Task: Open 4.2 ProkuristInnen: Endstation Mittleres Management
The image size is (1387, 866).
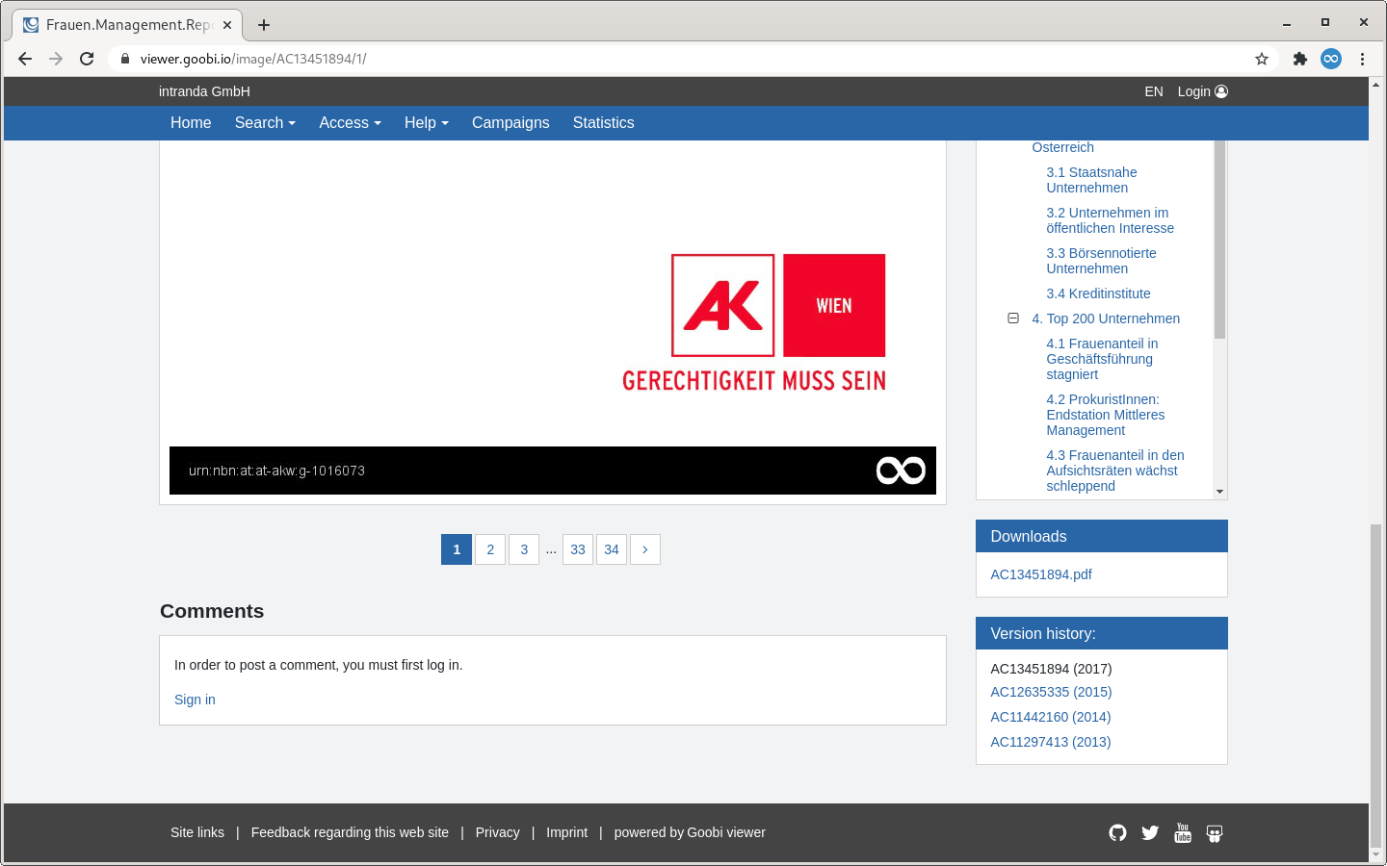Action: pos(1106,415)
